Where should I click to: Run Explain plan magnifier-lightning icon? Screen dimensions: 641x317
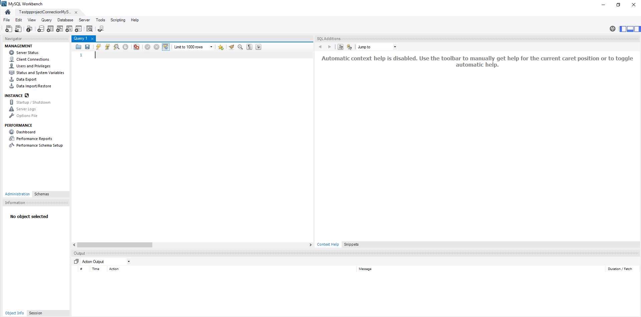click(x=117, y=47)
